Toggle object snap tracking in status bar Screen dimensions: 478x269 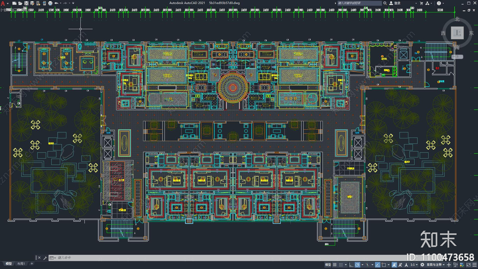click(378, 265)
